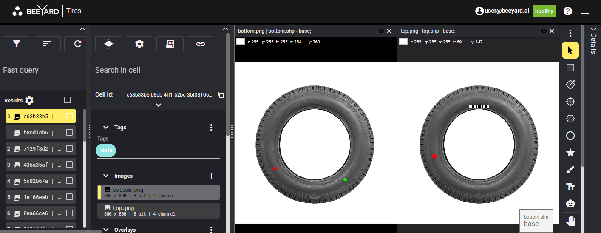Toggle the select-all results checkbox

coord(68,100)
